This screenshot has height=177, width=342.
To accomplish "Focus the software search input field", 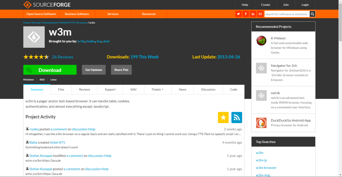I will (286, 14).
